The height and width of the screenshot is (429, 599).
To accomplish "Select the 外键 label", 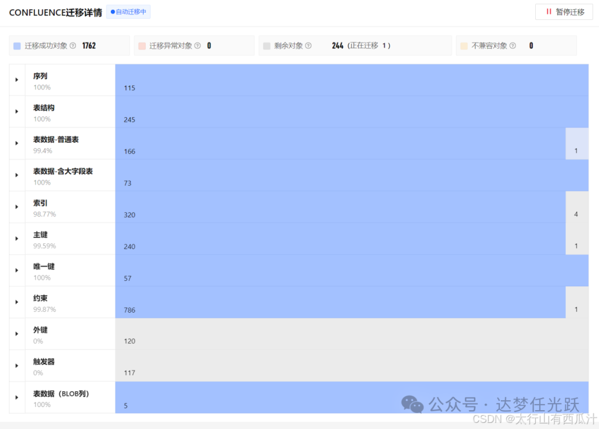I will point(40,330).
